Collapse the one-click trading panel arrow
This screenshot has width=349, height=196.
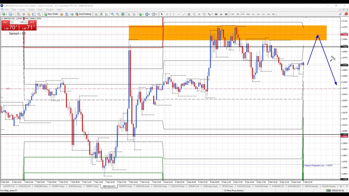pyautogui.click(x=2, y=19)
